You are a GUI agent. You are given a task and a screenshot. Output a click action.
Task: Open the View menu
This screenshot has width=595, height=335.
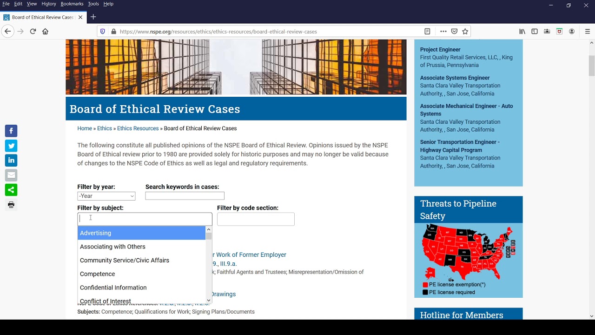tap(32, 4)
